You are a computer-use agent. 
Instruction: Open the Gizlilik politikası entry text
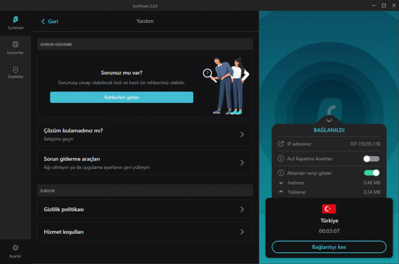click(x=64, y=209)
